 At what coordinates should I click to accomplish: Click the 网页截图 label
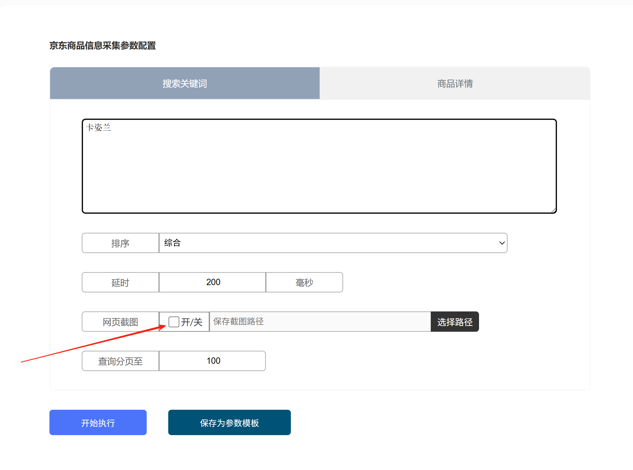120,322
